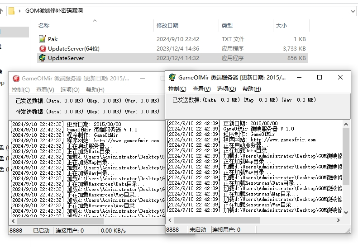Open 选项(O) menu in the back window
This screenshot has height=247, width=358.
(x=70, y=89)
